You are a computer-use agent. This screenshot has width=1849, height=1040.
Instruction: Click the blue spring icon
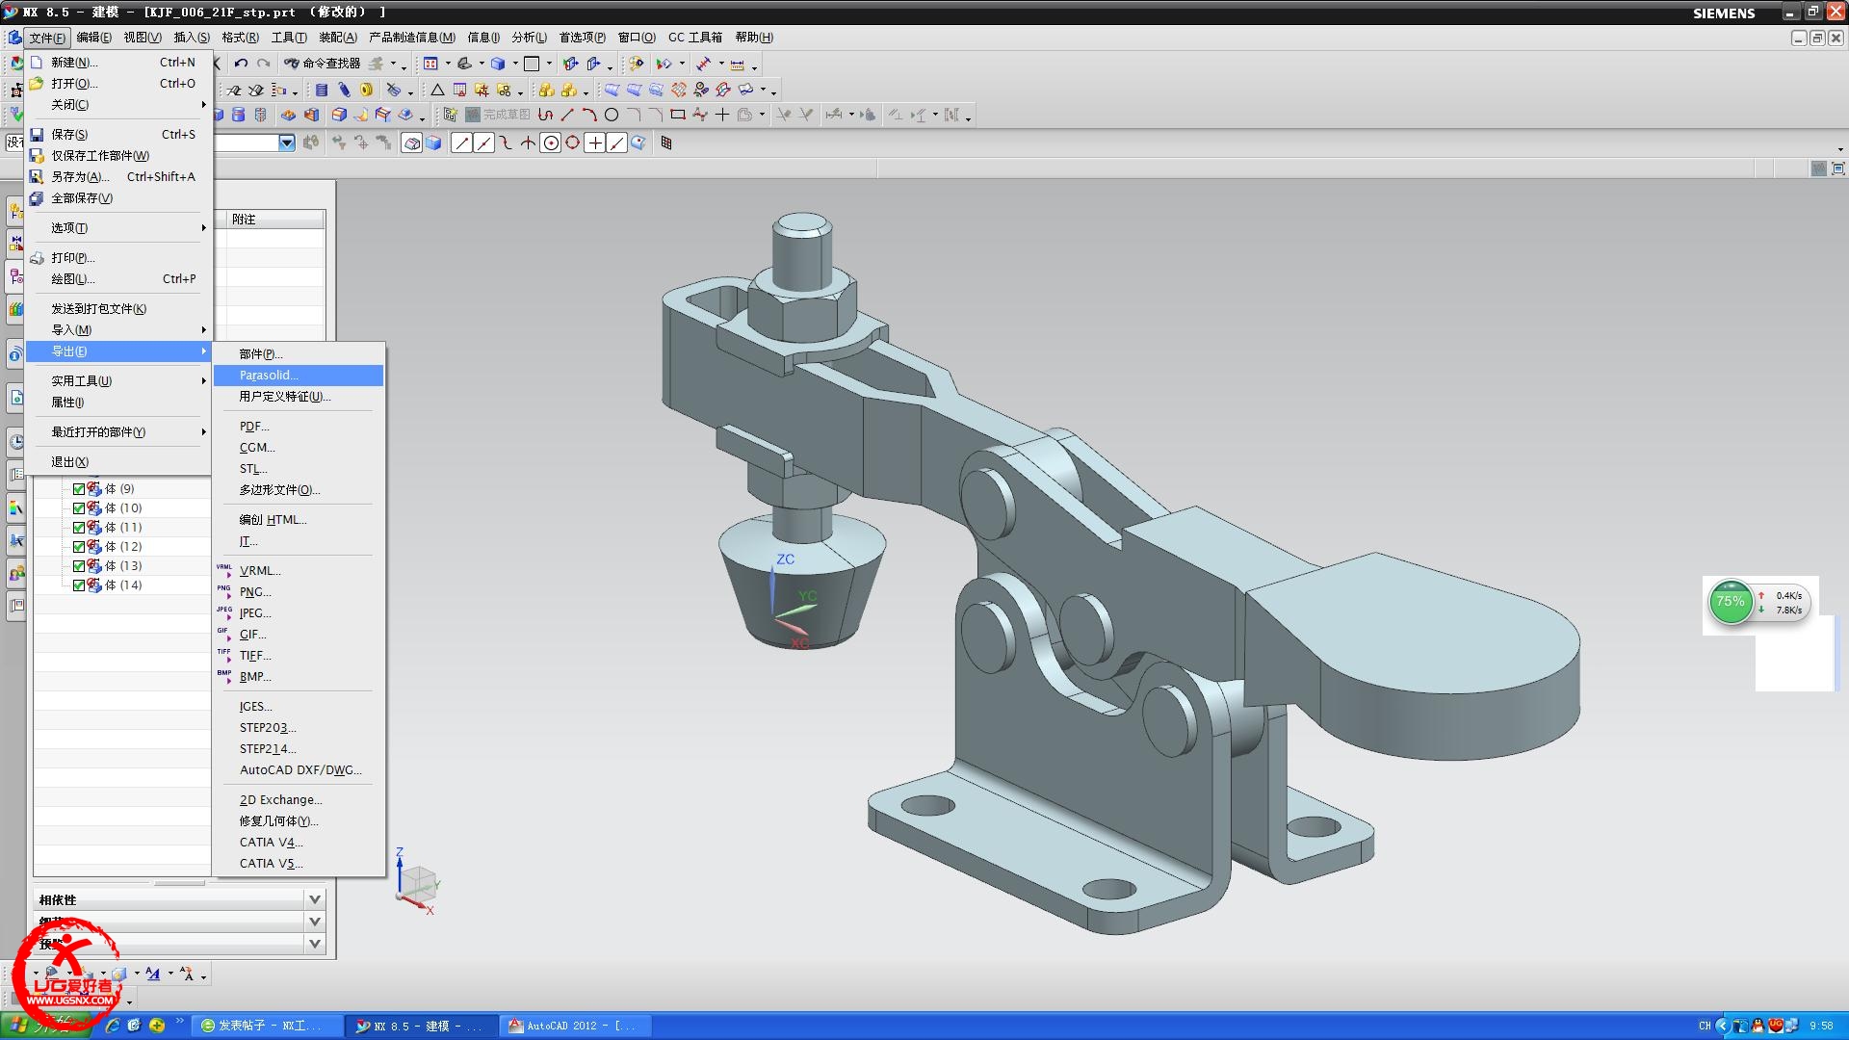point(344,90)
